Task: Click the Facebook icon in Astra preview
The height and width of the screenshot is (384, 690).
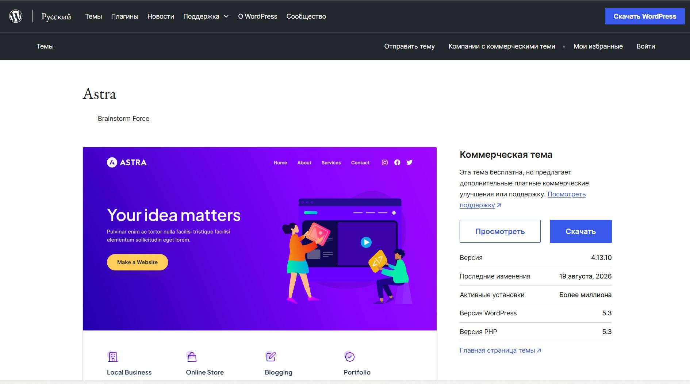Action: 397,162
